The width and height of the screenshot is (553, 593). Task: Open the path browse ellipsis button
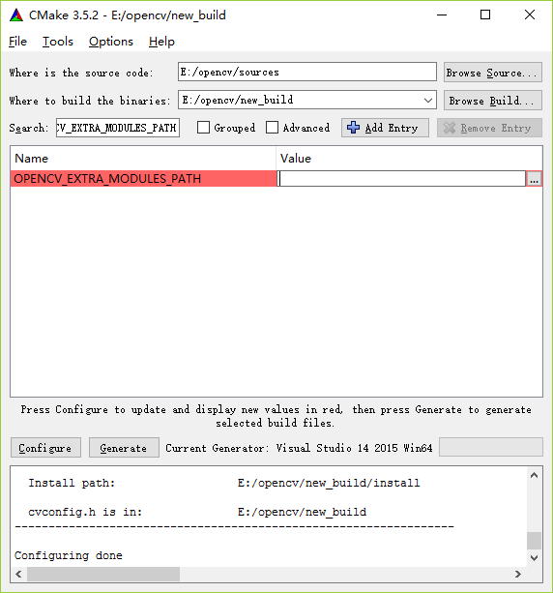[534, 179]
